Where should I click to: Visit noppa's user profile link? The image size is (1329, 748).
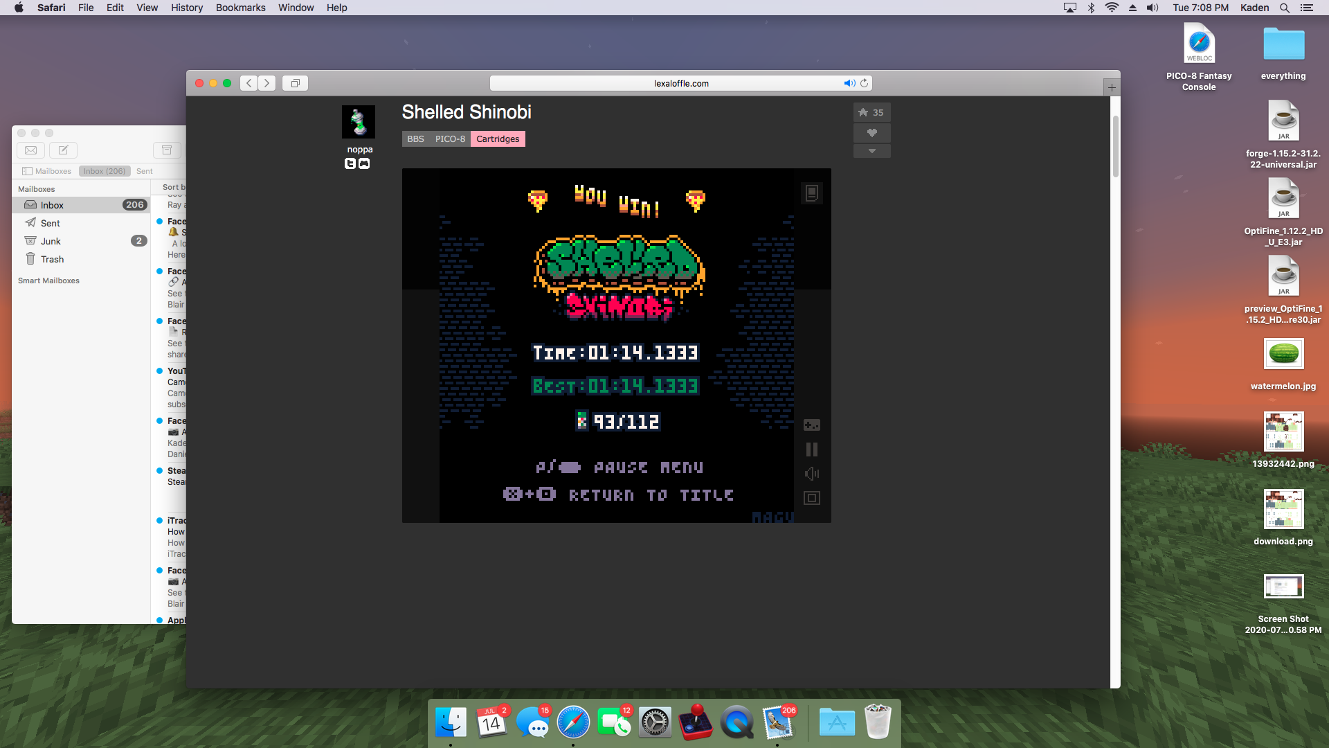click(x=360, y=150)
